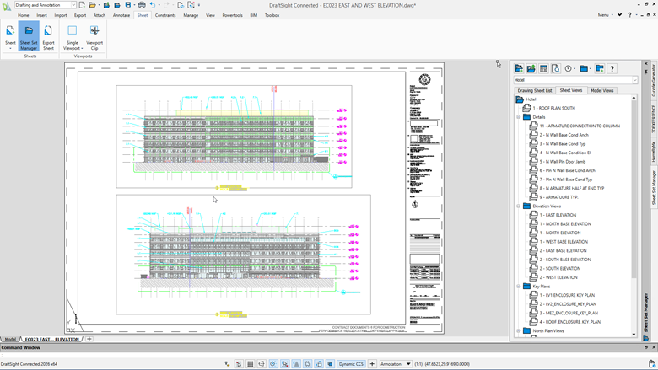Image resolution: width=658 pixels, height=370 pixels.
Task: Switch to the Drawing Sheet List tab
Action: pyautogui.click(x=534, y=90)
